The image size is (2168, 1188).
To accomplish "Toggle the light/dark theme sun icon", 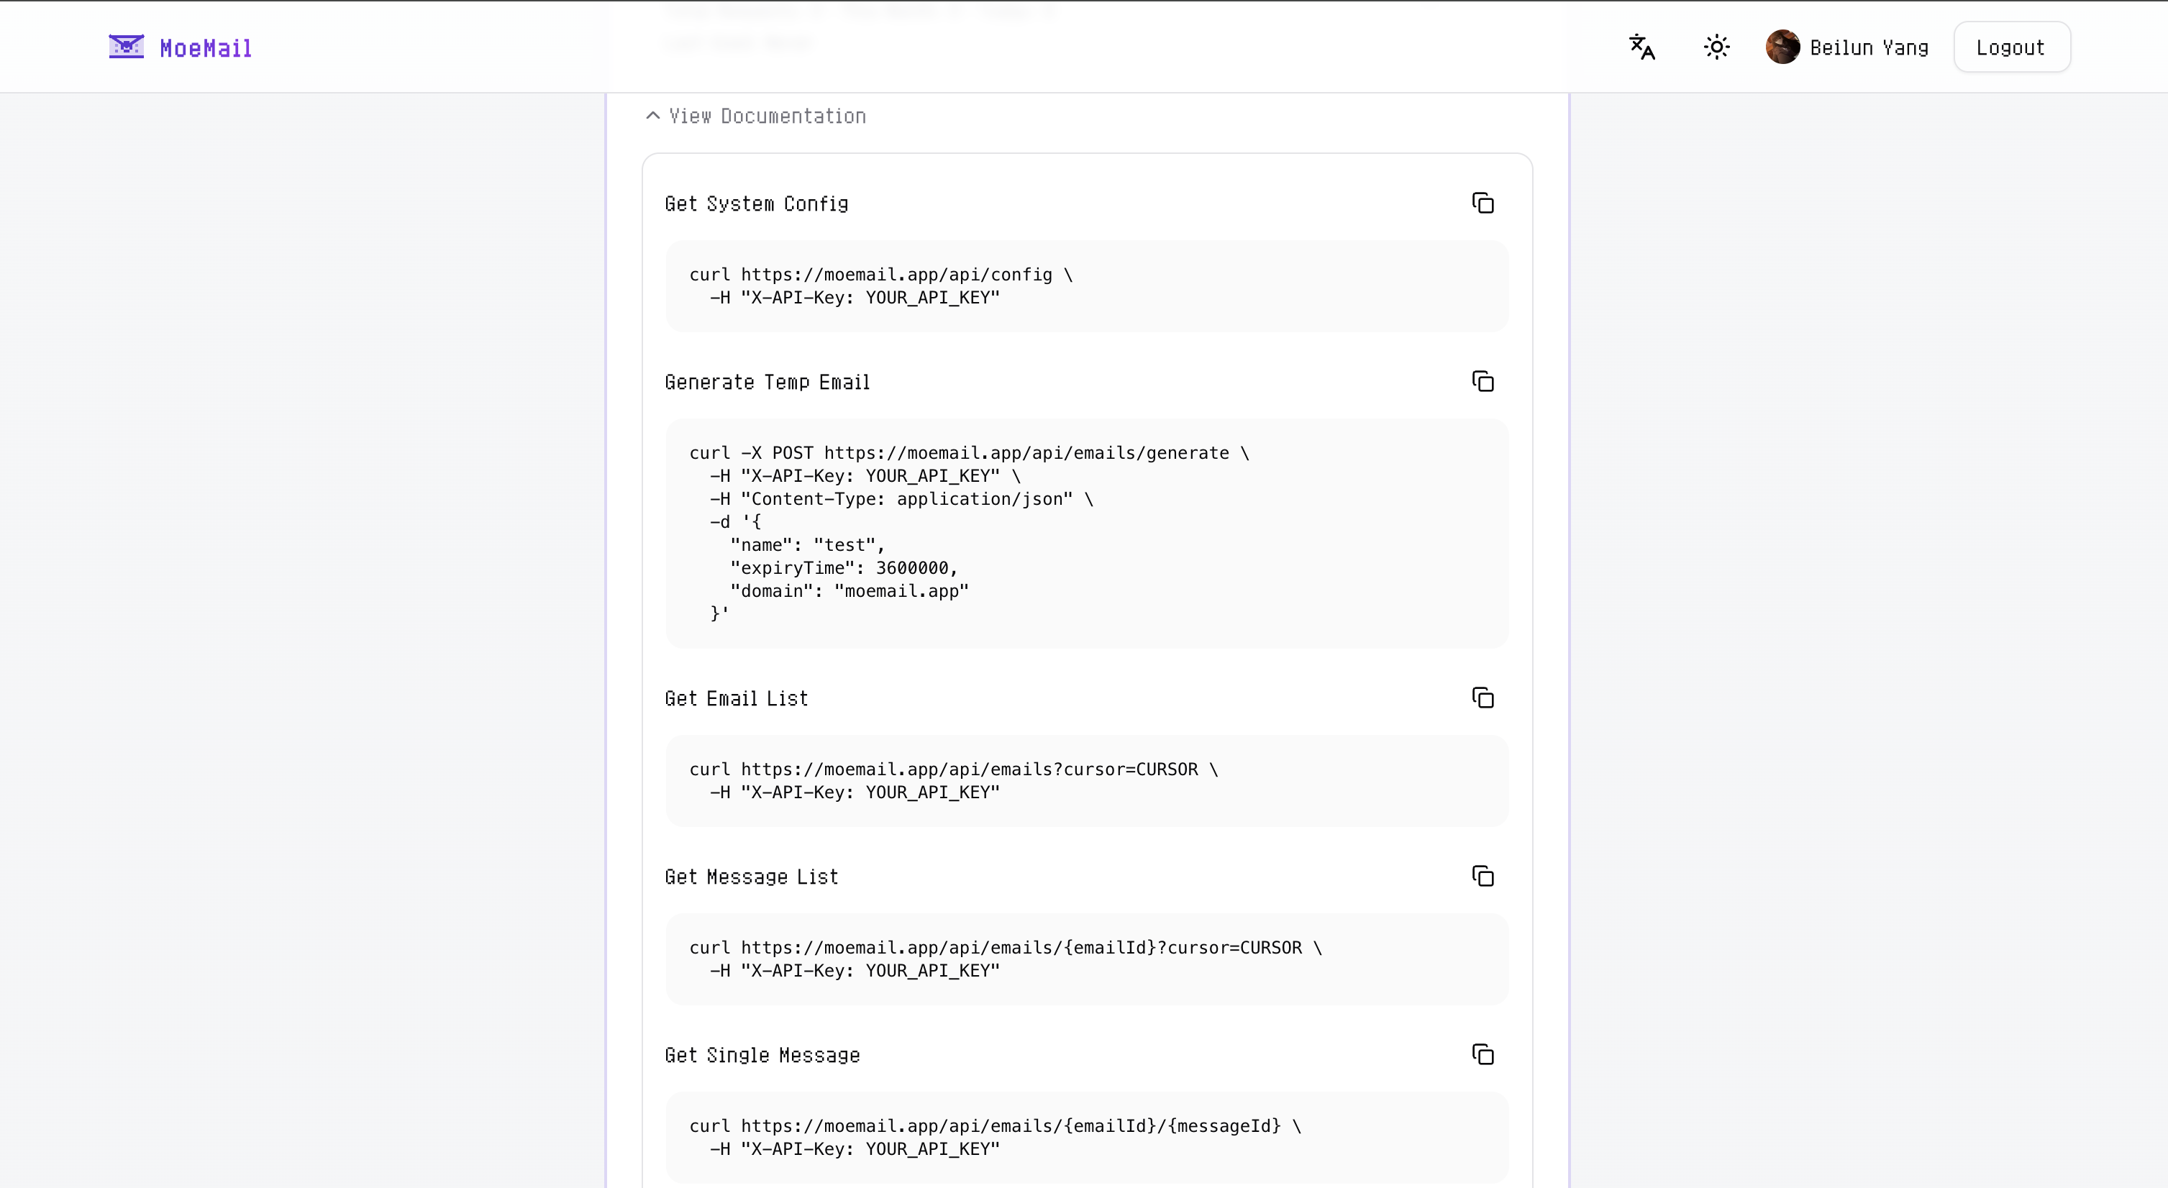I will tap(1716, 47).
